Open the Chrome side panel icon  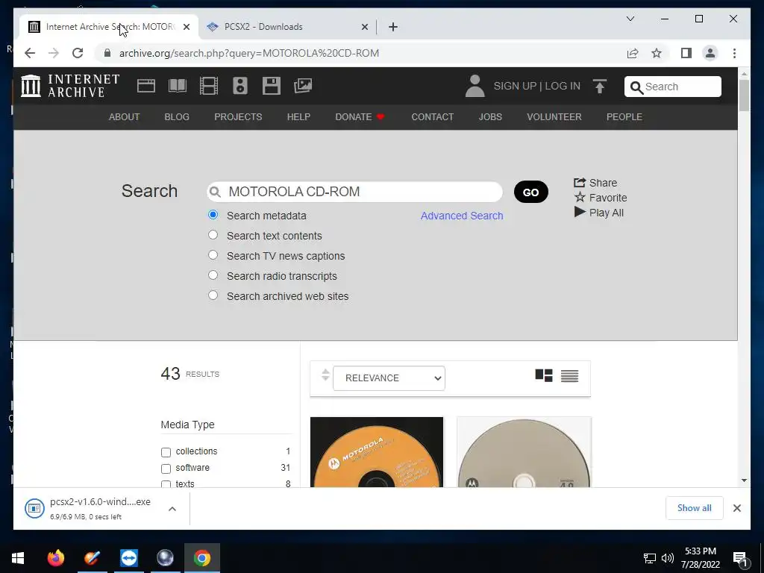pos(686,53)
